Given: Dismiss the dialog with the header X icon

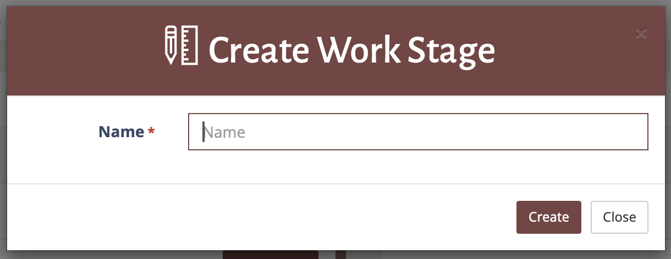Looking at the screenshot, I should pyautogui.click(x=641, y=33).
